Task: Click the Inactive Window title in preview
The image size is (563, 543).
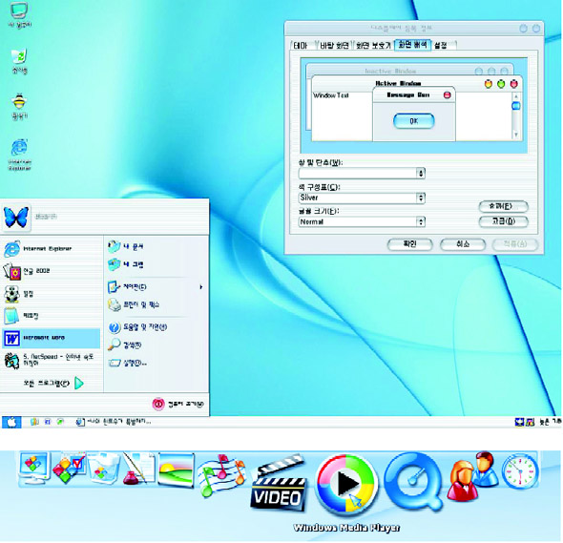Action: pyautogui.click(x=390, y=71)
